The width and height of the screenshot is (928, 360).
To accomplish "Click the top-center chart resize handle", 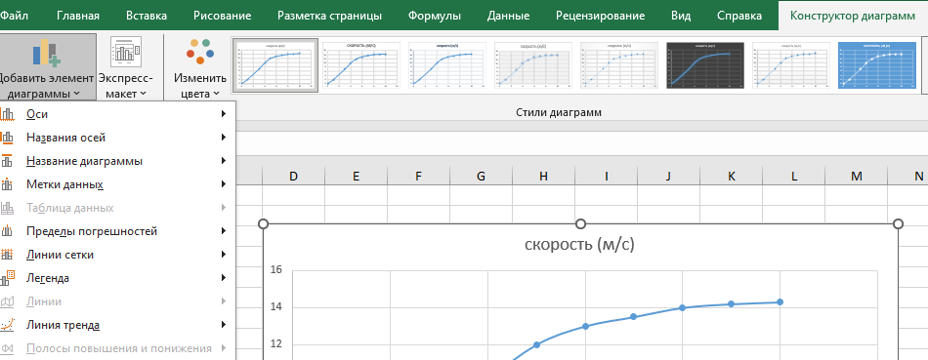I will 580,224.
